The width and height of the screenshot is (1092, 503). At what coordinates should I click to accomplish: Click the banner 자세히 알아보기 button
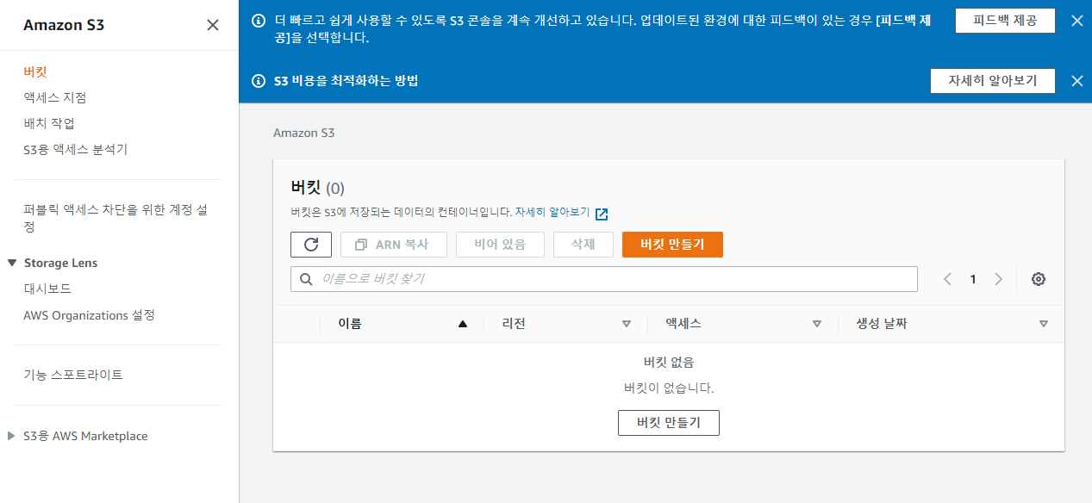[993, 81]
